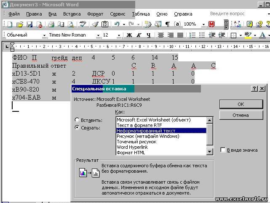Click the tab stop selector on ruler
Viewport: 270px width, 203px height.
(7, 47)
